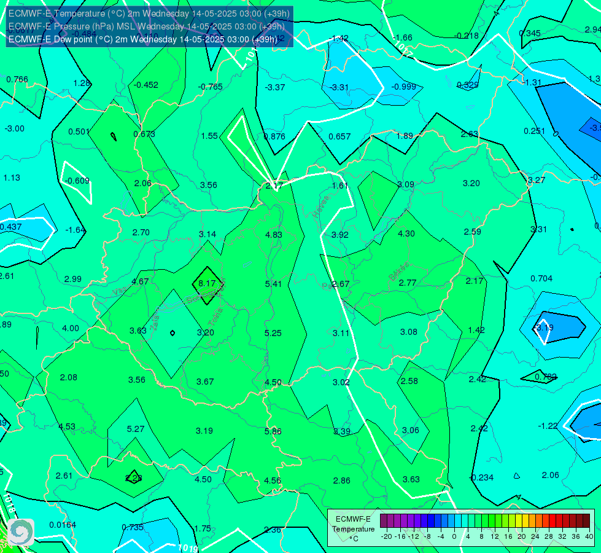Click the 4.56 temperature value

point(273,480)
